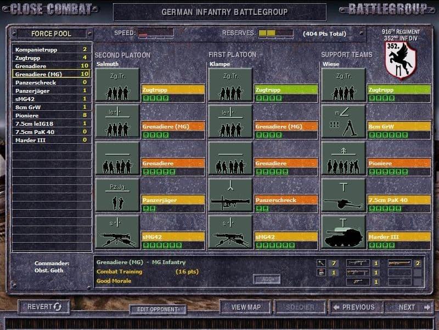Screen dimensions: 439x330
Task: Click the submachine gun icon in details
Action: pyautogui.click(x=358, y=263)
